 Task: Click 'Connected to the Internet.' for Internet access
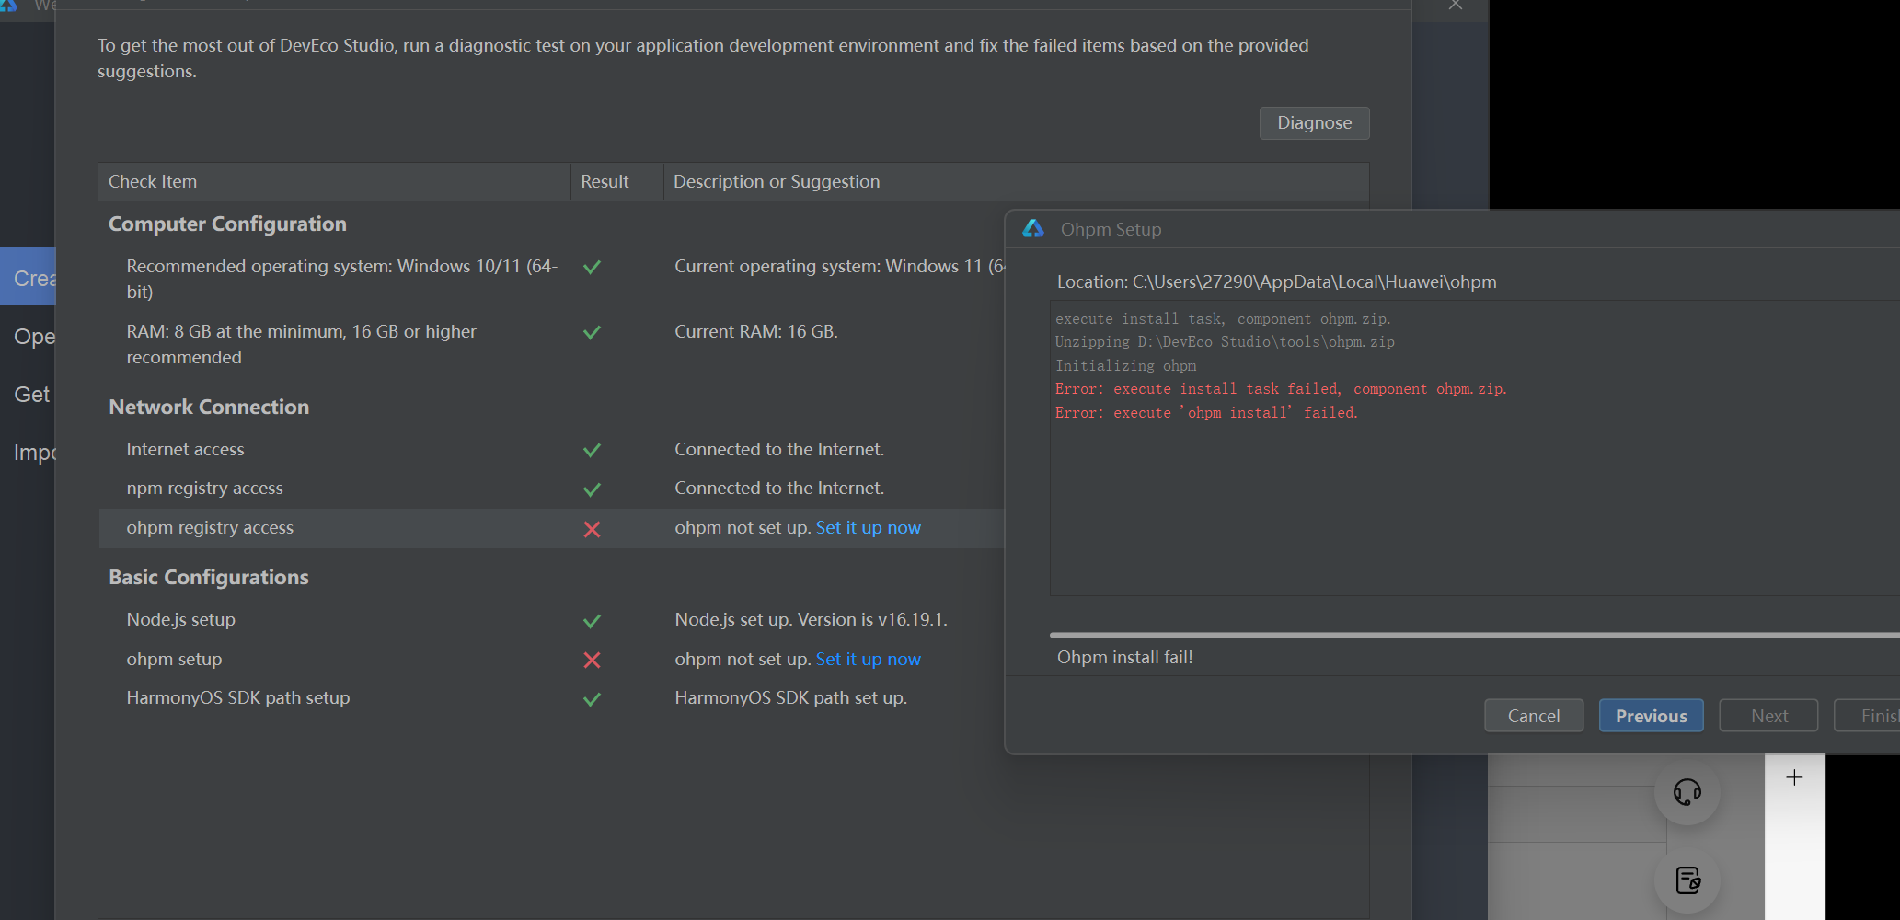coord(779,449)
